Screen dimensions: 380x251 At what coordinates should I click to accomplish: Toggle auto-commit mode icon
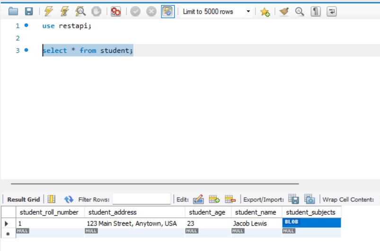pos(168,11)
